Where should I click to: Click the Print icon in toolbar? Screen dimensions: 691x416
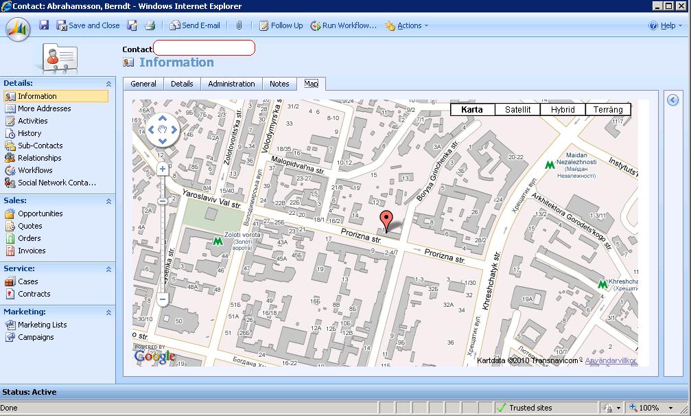tap(150, 25)
